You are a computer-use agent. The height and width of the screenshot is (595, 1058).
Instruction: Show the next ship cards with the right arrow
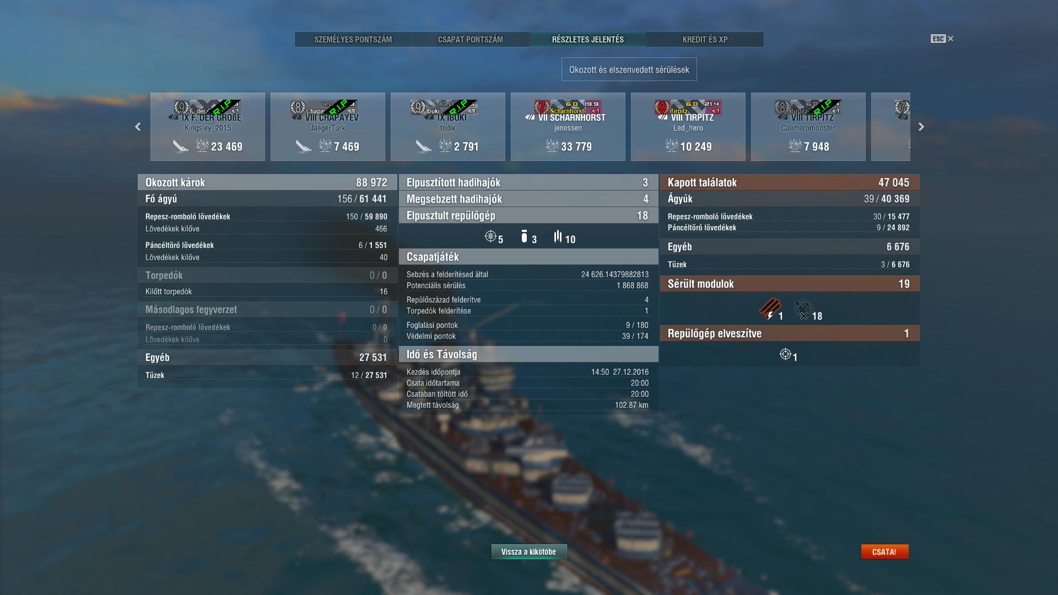pyautogui.click(x=921, y=127)
